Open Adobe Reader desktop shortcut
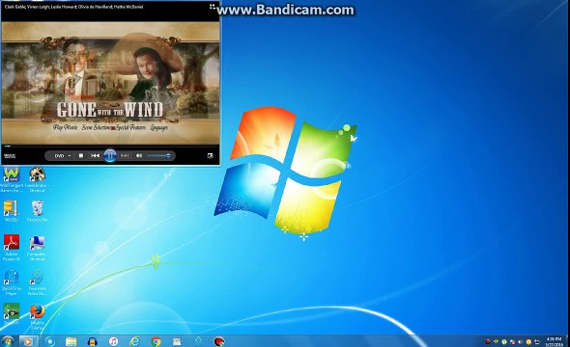The height and width of the screenshot is (347, 570). coord(12,248)
